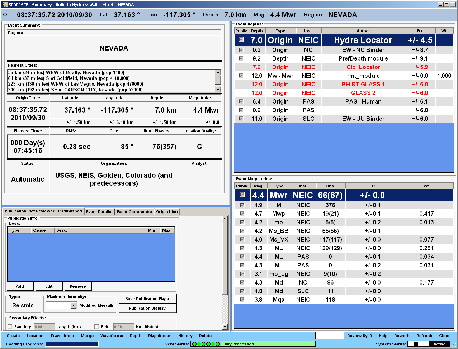Toggle Public checkbox for the PAS - Human depth row
Viewport: 458px width, 349px height.
pos(241,101)
